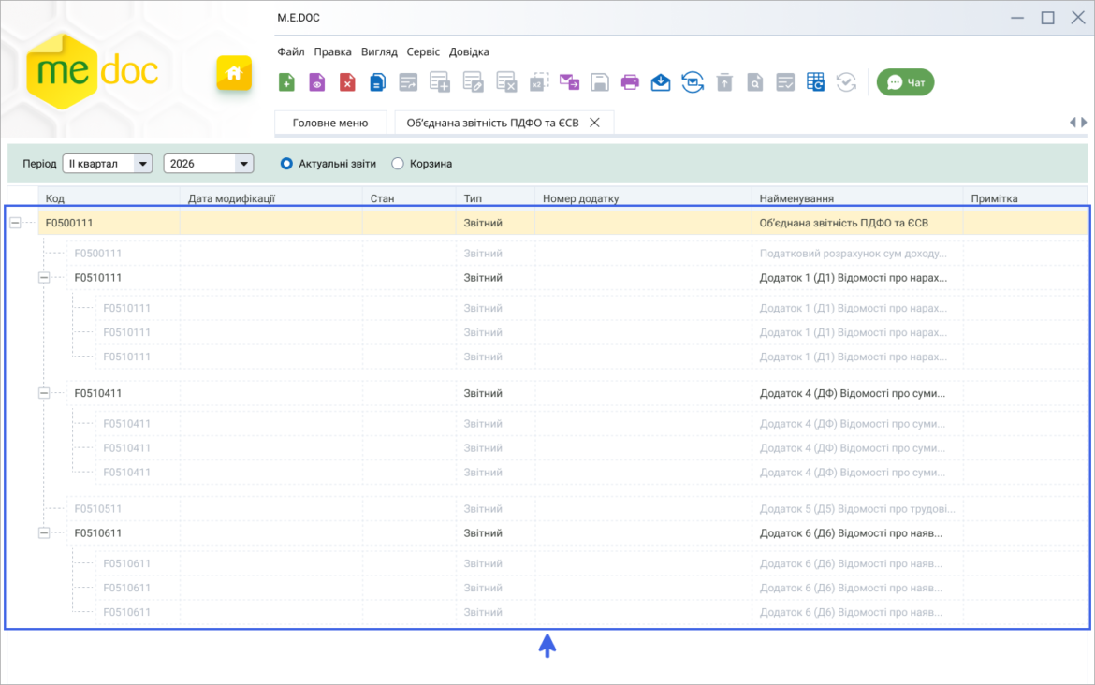Open the Довідка menu
This screenshot has width=1095, height=685.
469,51
